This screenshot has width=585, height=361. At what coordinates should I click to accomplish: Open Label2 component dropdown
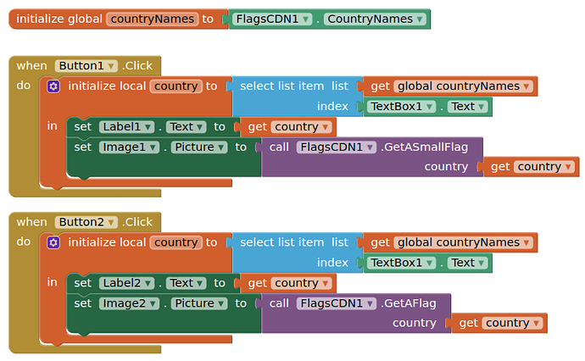[127, 283]
